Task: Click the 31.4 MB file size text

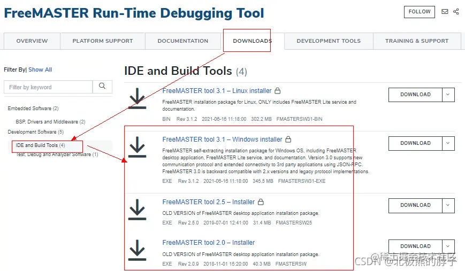Action: click(x=262, y=223)
